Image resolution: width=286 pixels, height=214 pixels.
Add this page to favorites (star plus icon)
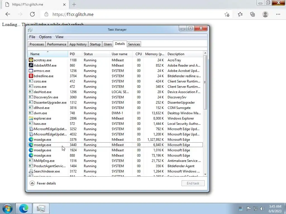click(227, 14)
